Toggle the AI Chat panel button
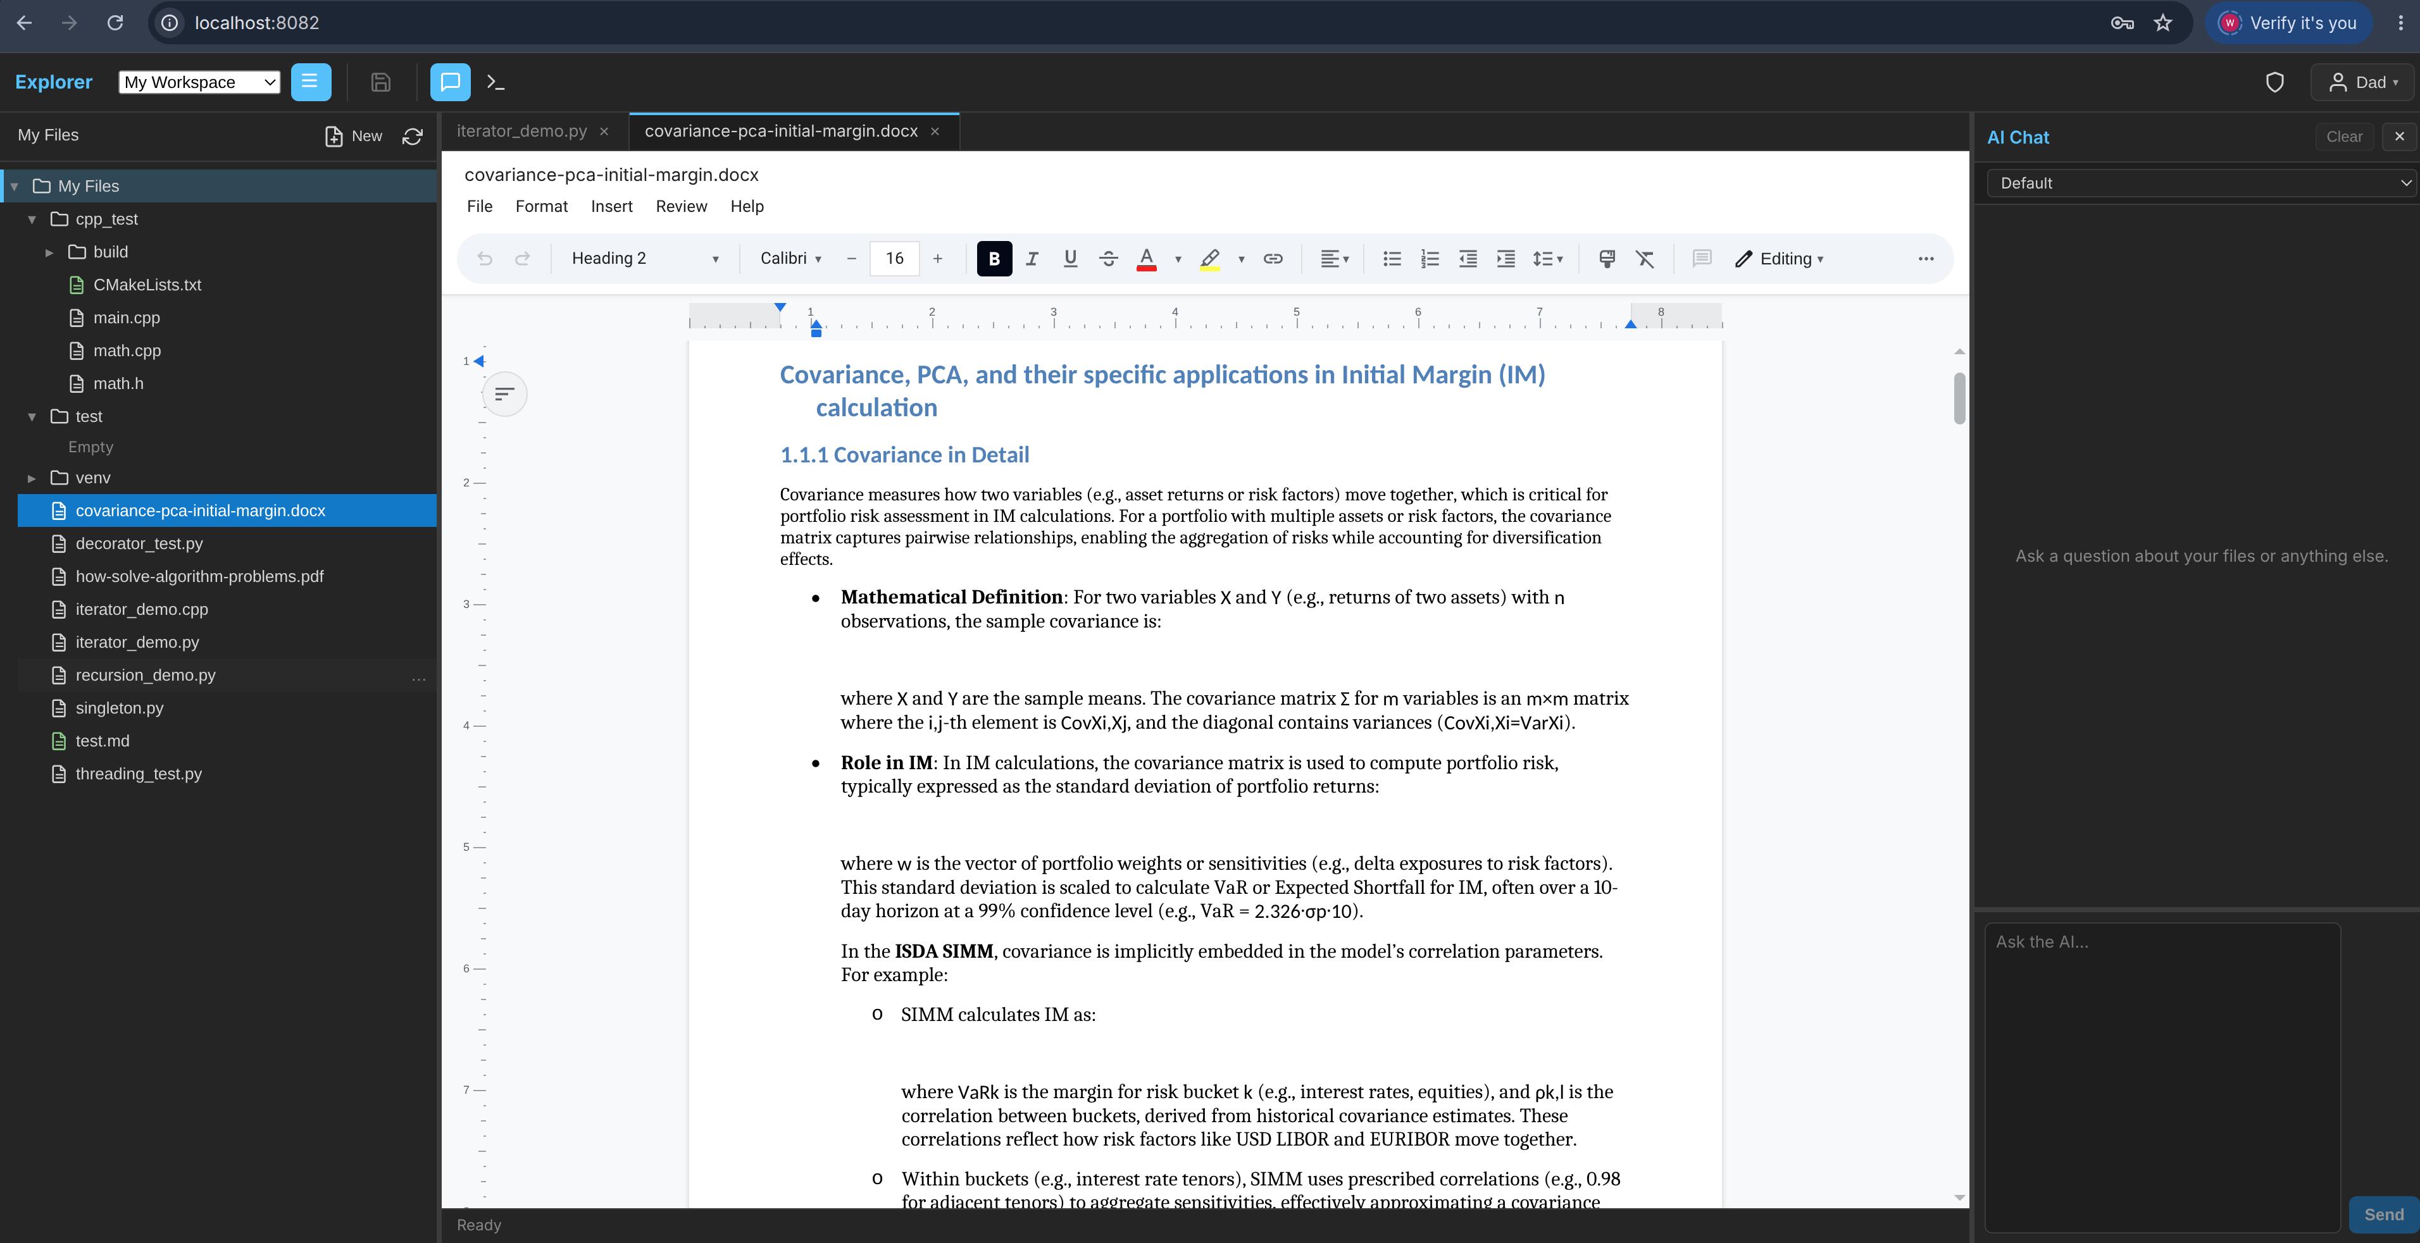Image resolution: width=2420 pixels, height=1243 pixels. pyautogui.click(x=450, y=82)
